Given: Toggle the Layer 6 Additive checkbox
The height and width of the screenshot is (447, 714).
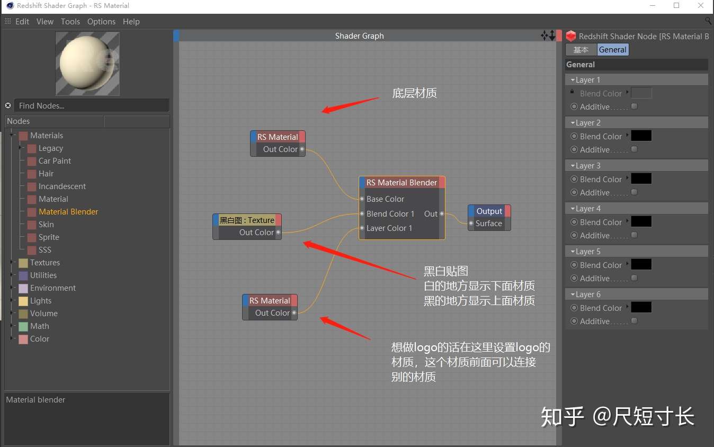Looking at the screenshot, I should click(635, 320).
